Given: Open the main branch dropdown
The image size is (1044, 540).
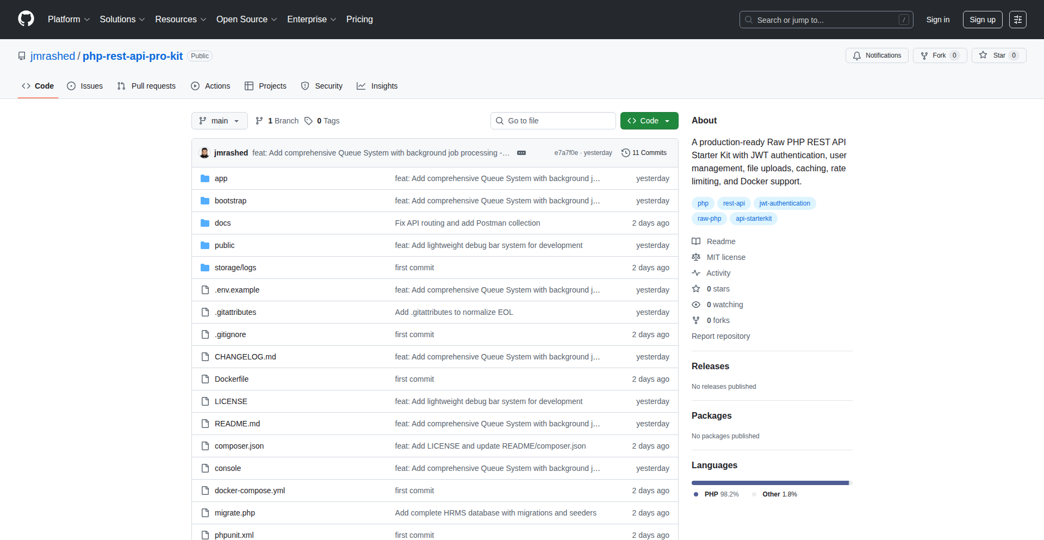Looking at the screenshot, I should pyautogui.click(x=219, y=121).
